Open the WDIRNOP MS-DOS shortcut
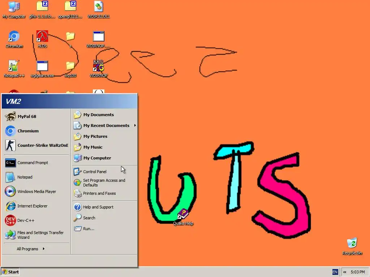The width and height of the screenshot is (370, 277). [99, 69]
